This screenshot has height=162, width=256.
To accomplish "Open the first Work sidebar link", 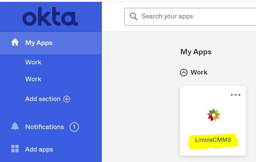I will [33, 62].
